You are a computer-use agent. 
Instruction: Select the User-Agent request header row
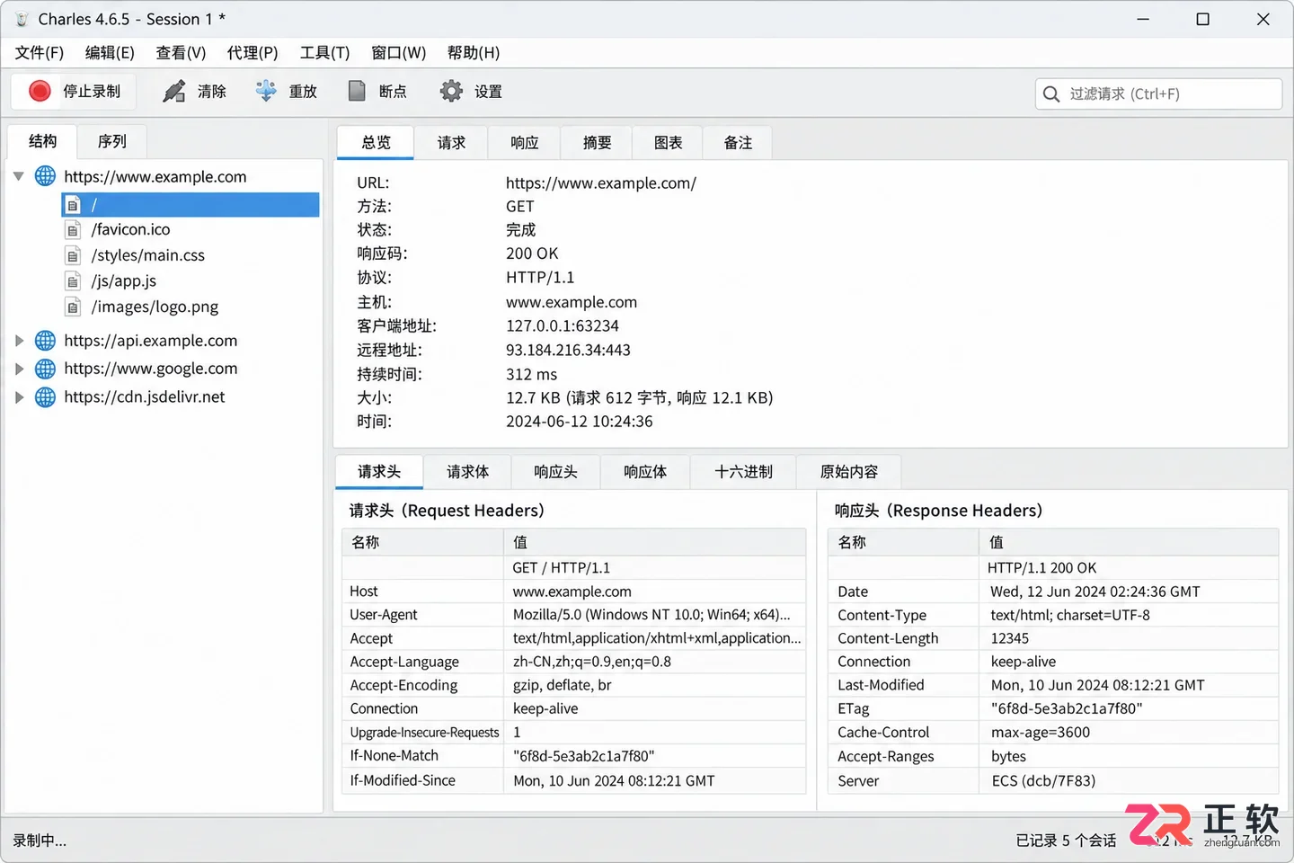[x=573, y=615]
